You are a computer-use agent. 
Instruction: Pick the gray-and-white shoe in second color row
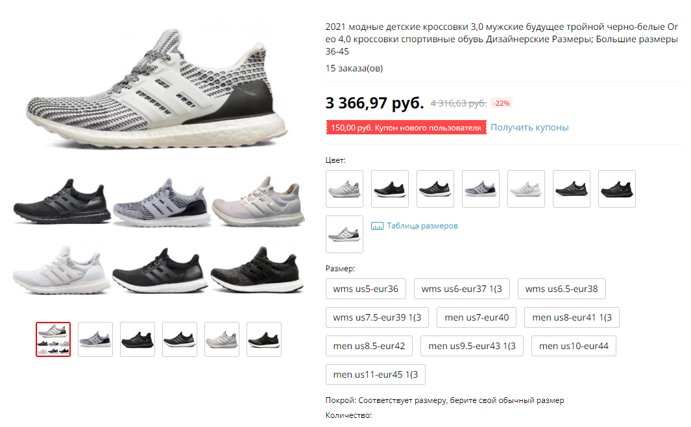tap(344, 234)
